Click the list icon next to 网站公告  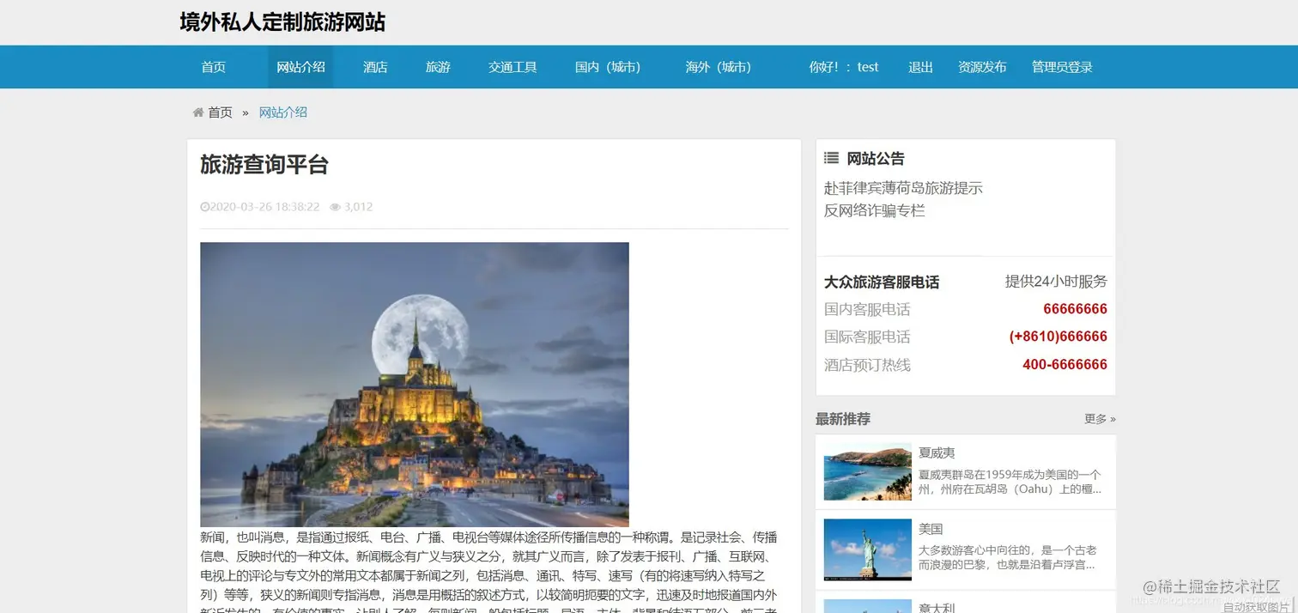[830, 157]
